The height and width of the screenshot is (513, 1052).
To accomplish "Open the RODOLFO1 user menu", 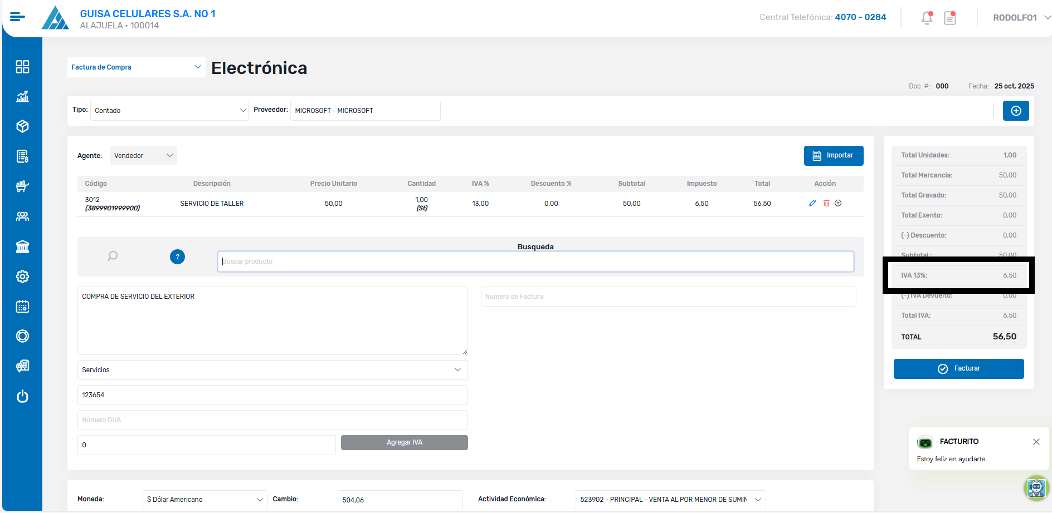I will click(x=1021, y=18).
